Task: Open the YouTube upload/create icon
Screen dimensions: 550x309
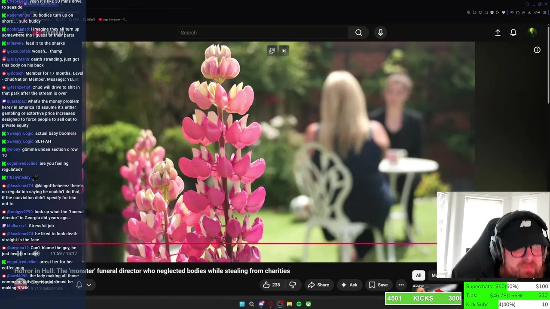Action: tap(498, 33)
